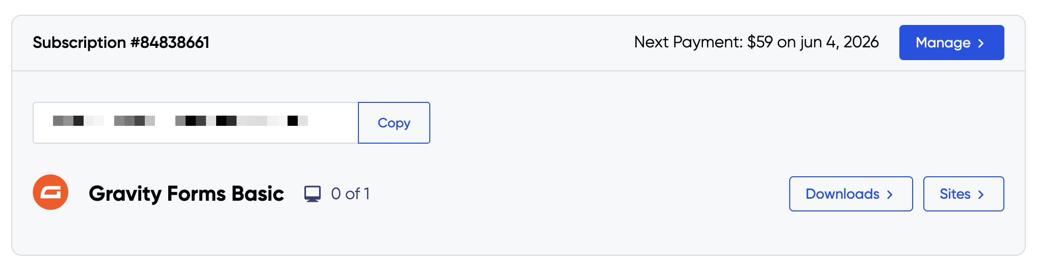Copy the license key
Viewport: 1037px width, 270px height.
pyautogui.click(x=394, y=123)
